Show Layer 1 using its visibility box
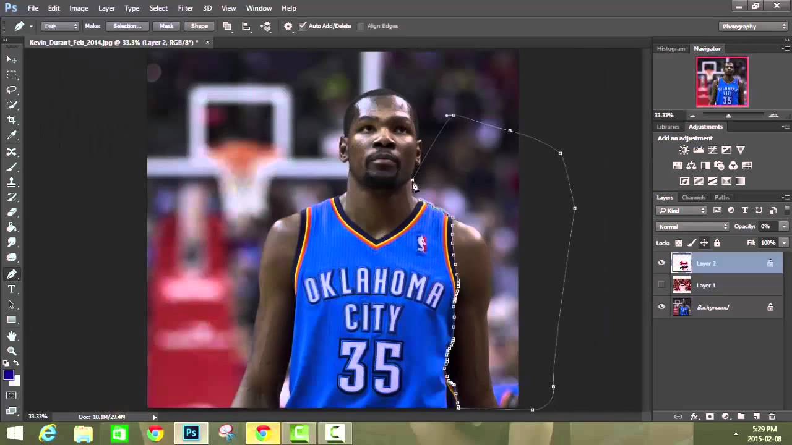Screen dimensions: 792x445 [661, 285]
